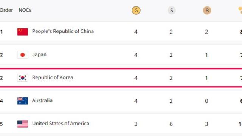Select Republic of Korea name

tap(53, 77)
